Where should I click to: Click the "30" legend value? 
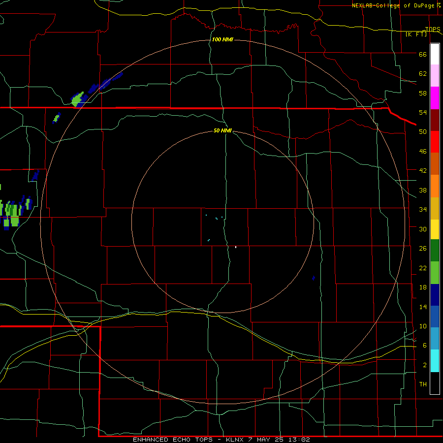(x=423, y=229)
